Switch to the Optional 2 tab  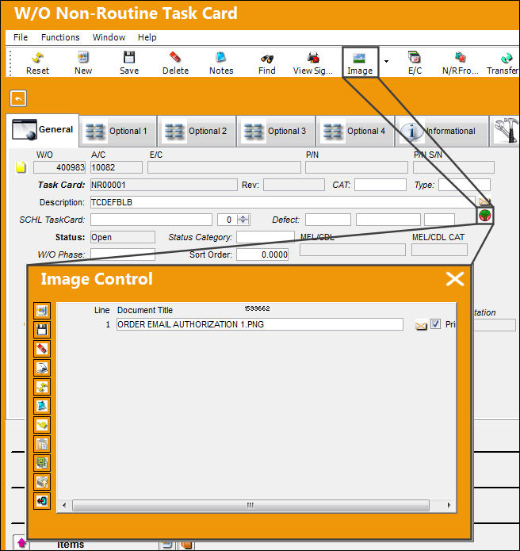[197, 131]
